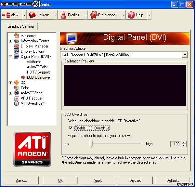Close the Catalyst Control Center window

pos(190,5)
